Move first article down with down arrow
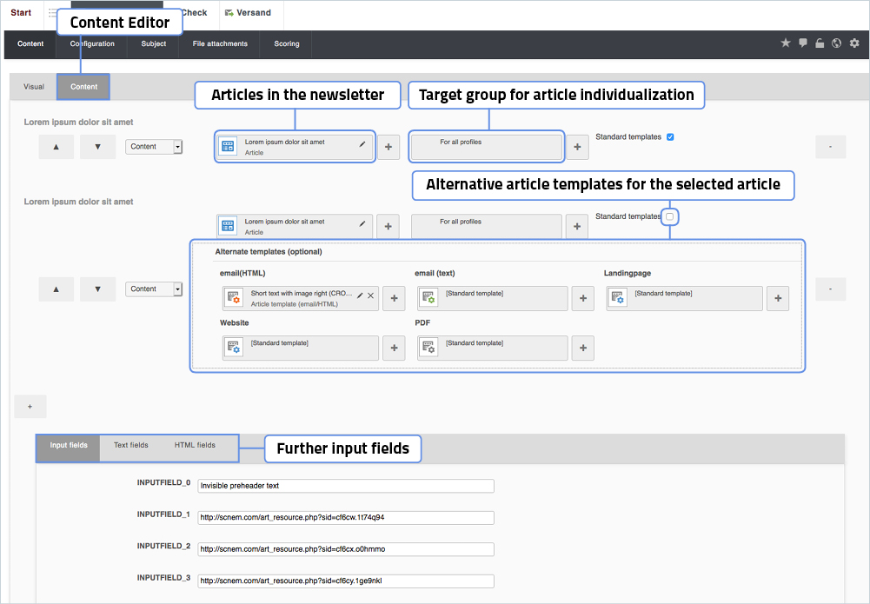Viewport: 870px width, 604px height. click(x=97, y=147)
